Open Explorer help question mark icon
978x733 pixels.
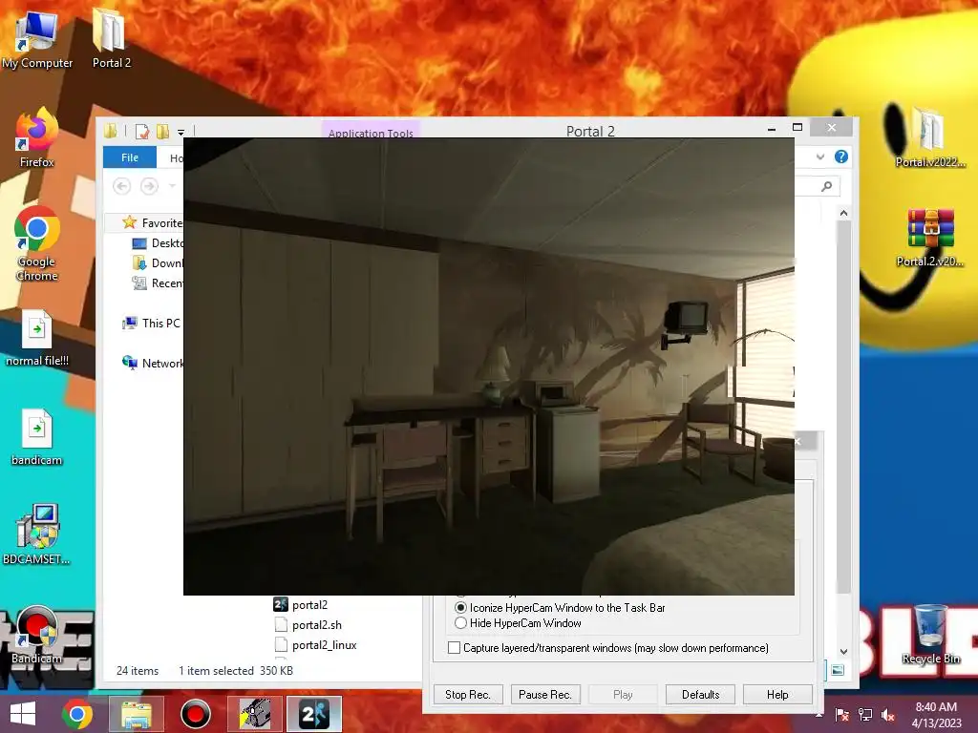tap(840, 157)
